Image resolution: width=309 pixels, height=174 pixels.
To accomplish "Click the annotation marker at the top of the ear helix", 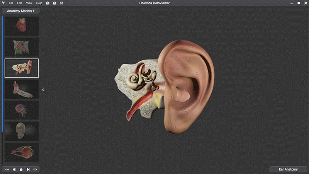I will tap(191, 47).
